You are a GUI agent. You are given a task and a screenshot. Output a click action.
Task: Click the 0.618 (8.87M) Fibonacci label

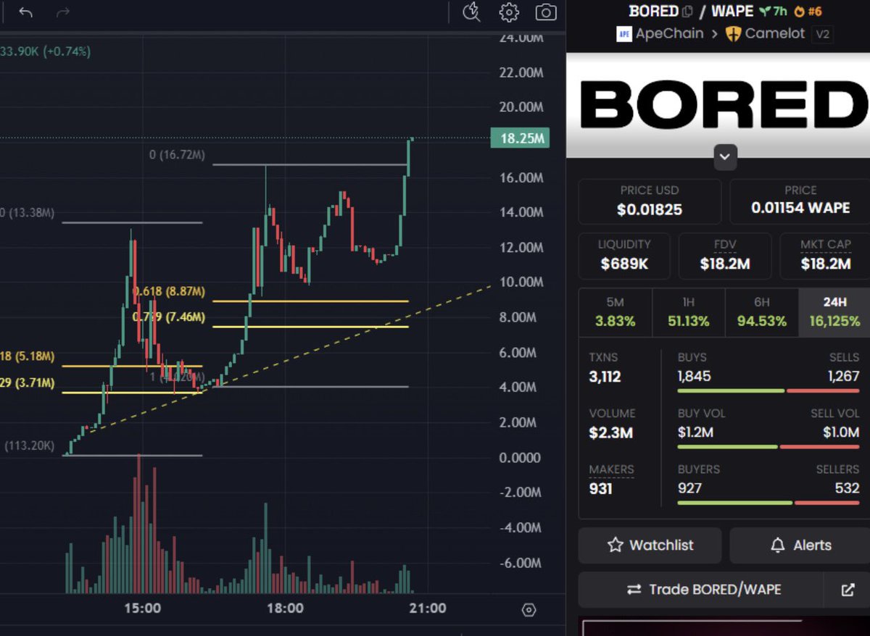[x=170, y=292]
